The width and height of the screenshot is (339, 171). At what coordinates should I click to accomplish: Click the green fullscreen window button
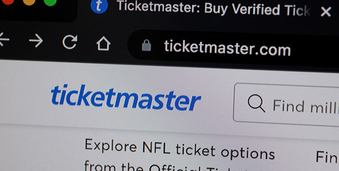click(x=50, y=2)
